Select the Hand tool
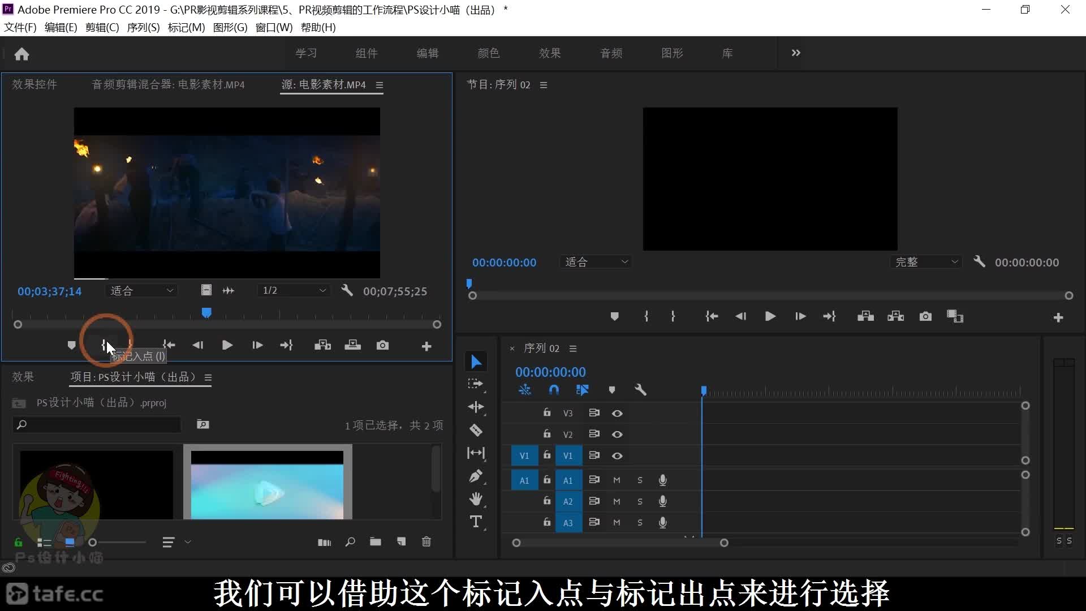Screen dimensions: 1086x611 (476, 499)
